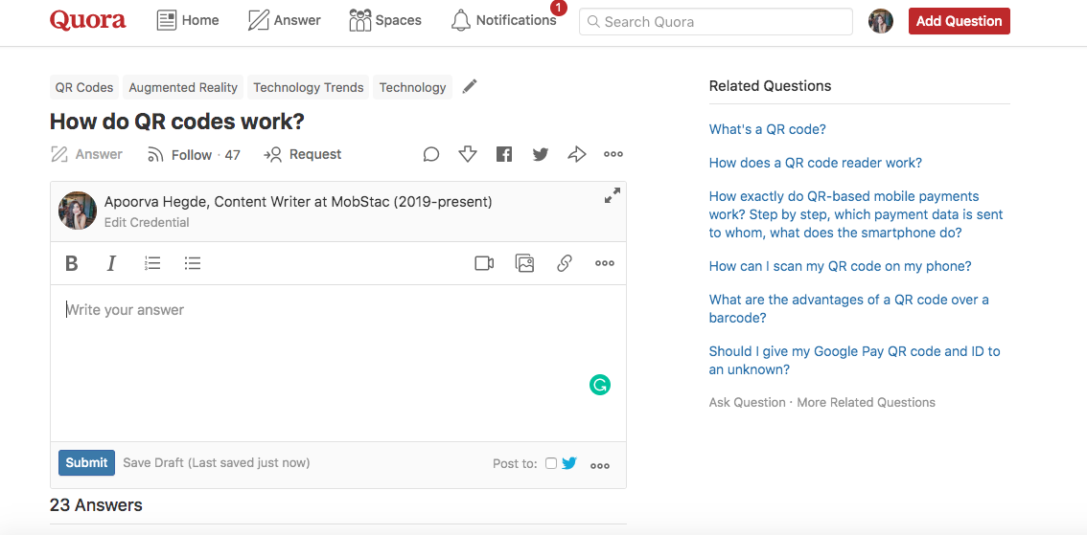Open the comment bubble icon

(431, 154)
